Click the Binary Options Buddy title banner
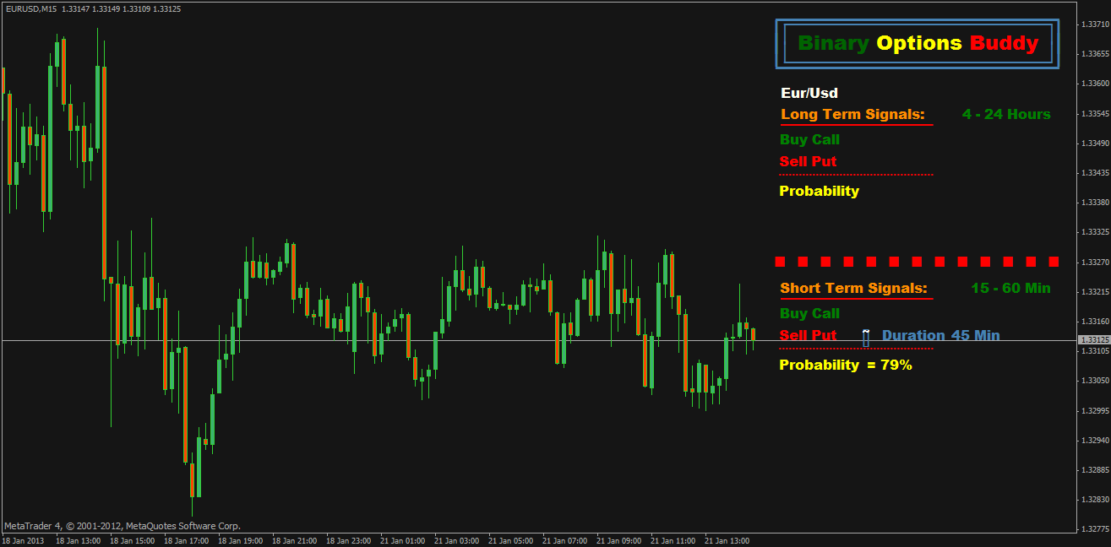The image size is (1111, 547). click(918, 44)
